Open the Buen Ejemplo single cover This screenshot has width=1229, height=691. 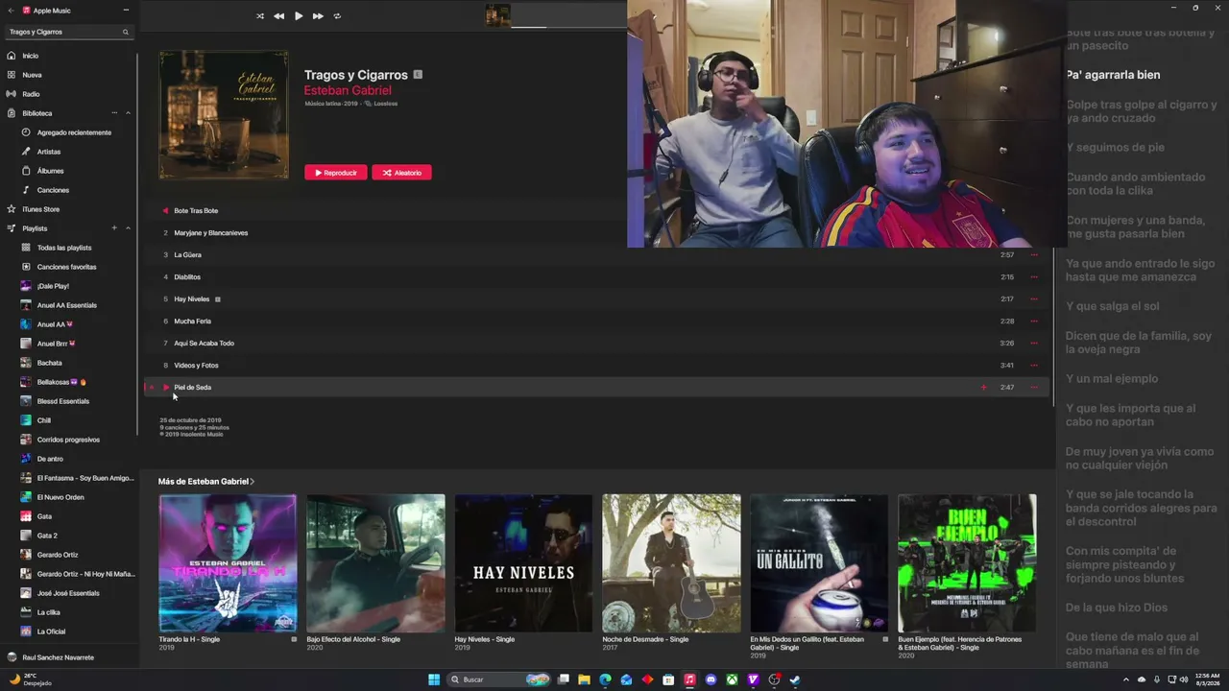967,563
